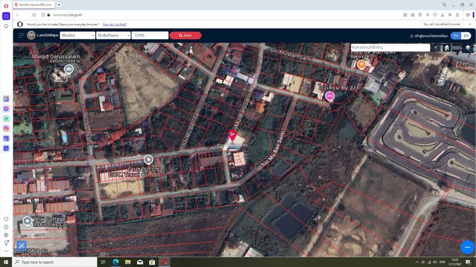Expand the province dropdown
This screenshot has width=476, height=267.
pos(77,36)
